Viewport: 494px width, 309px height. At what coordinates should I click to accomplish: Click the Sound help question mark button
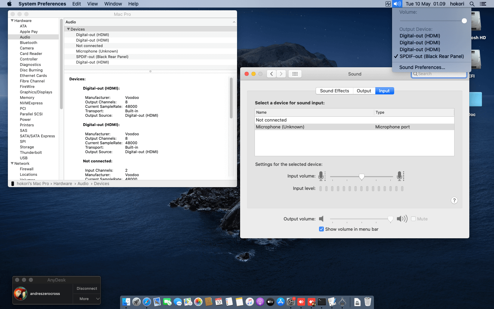[x=454, y=201]
